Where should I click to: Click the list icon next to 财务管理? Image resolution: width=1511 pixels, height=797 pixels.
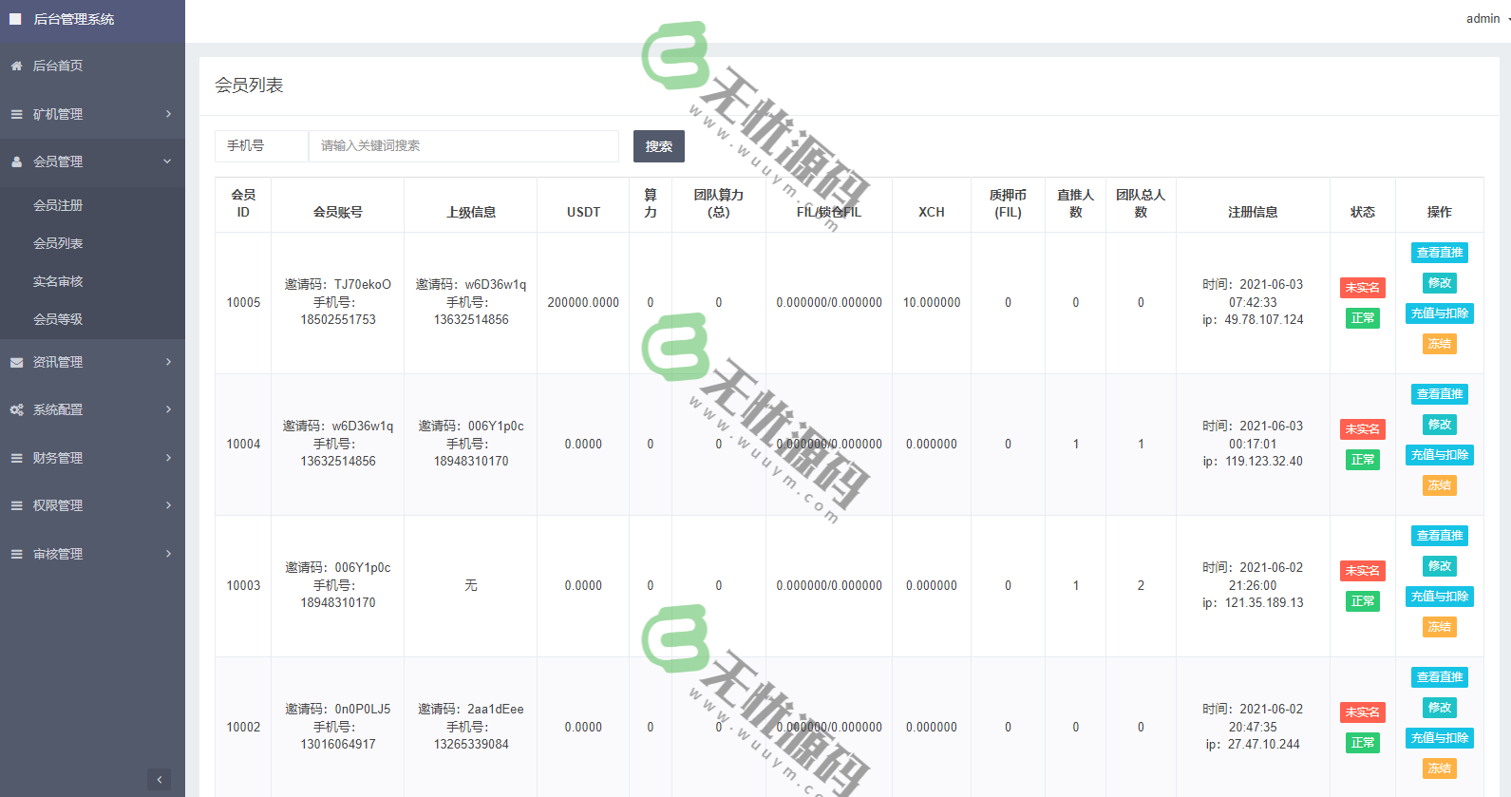(x=16, y=458)
